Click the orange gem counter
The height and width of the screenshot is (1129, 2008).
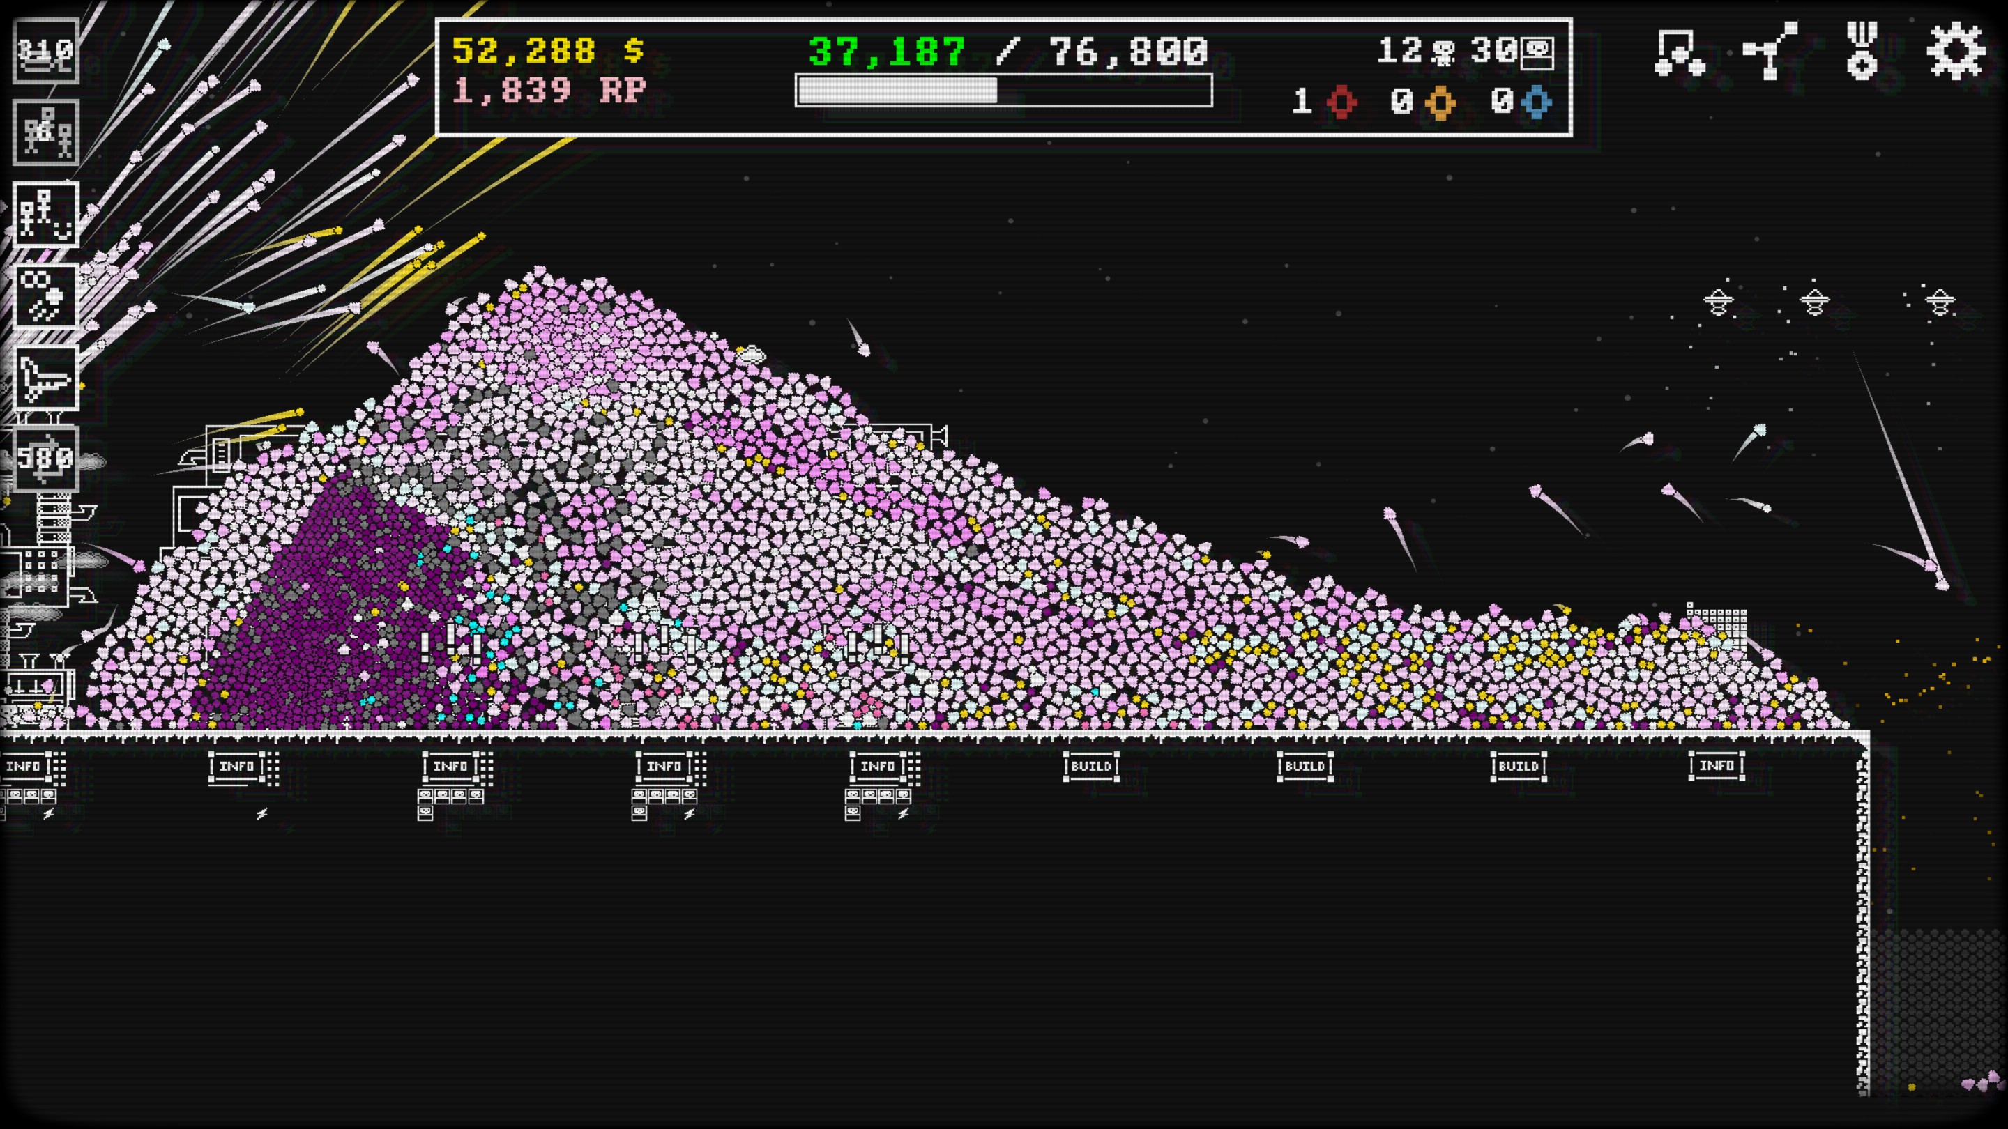[1439, 102]
